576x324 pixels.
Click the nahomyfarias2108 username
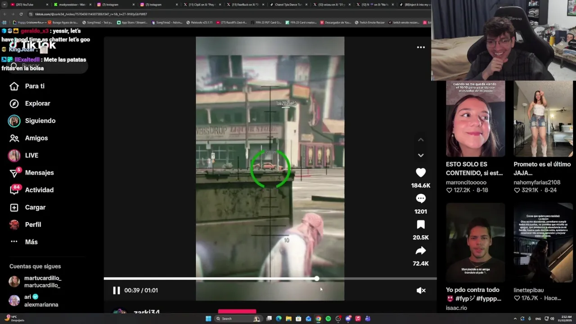click(x=537, y=182)
